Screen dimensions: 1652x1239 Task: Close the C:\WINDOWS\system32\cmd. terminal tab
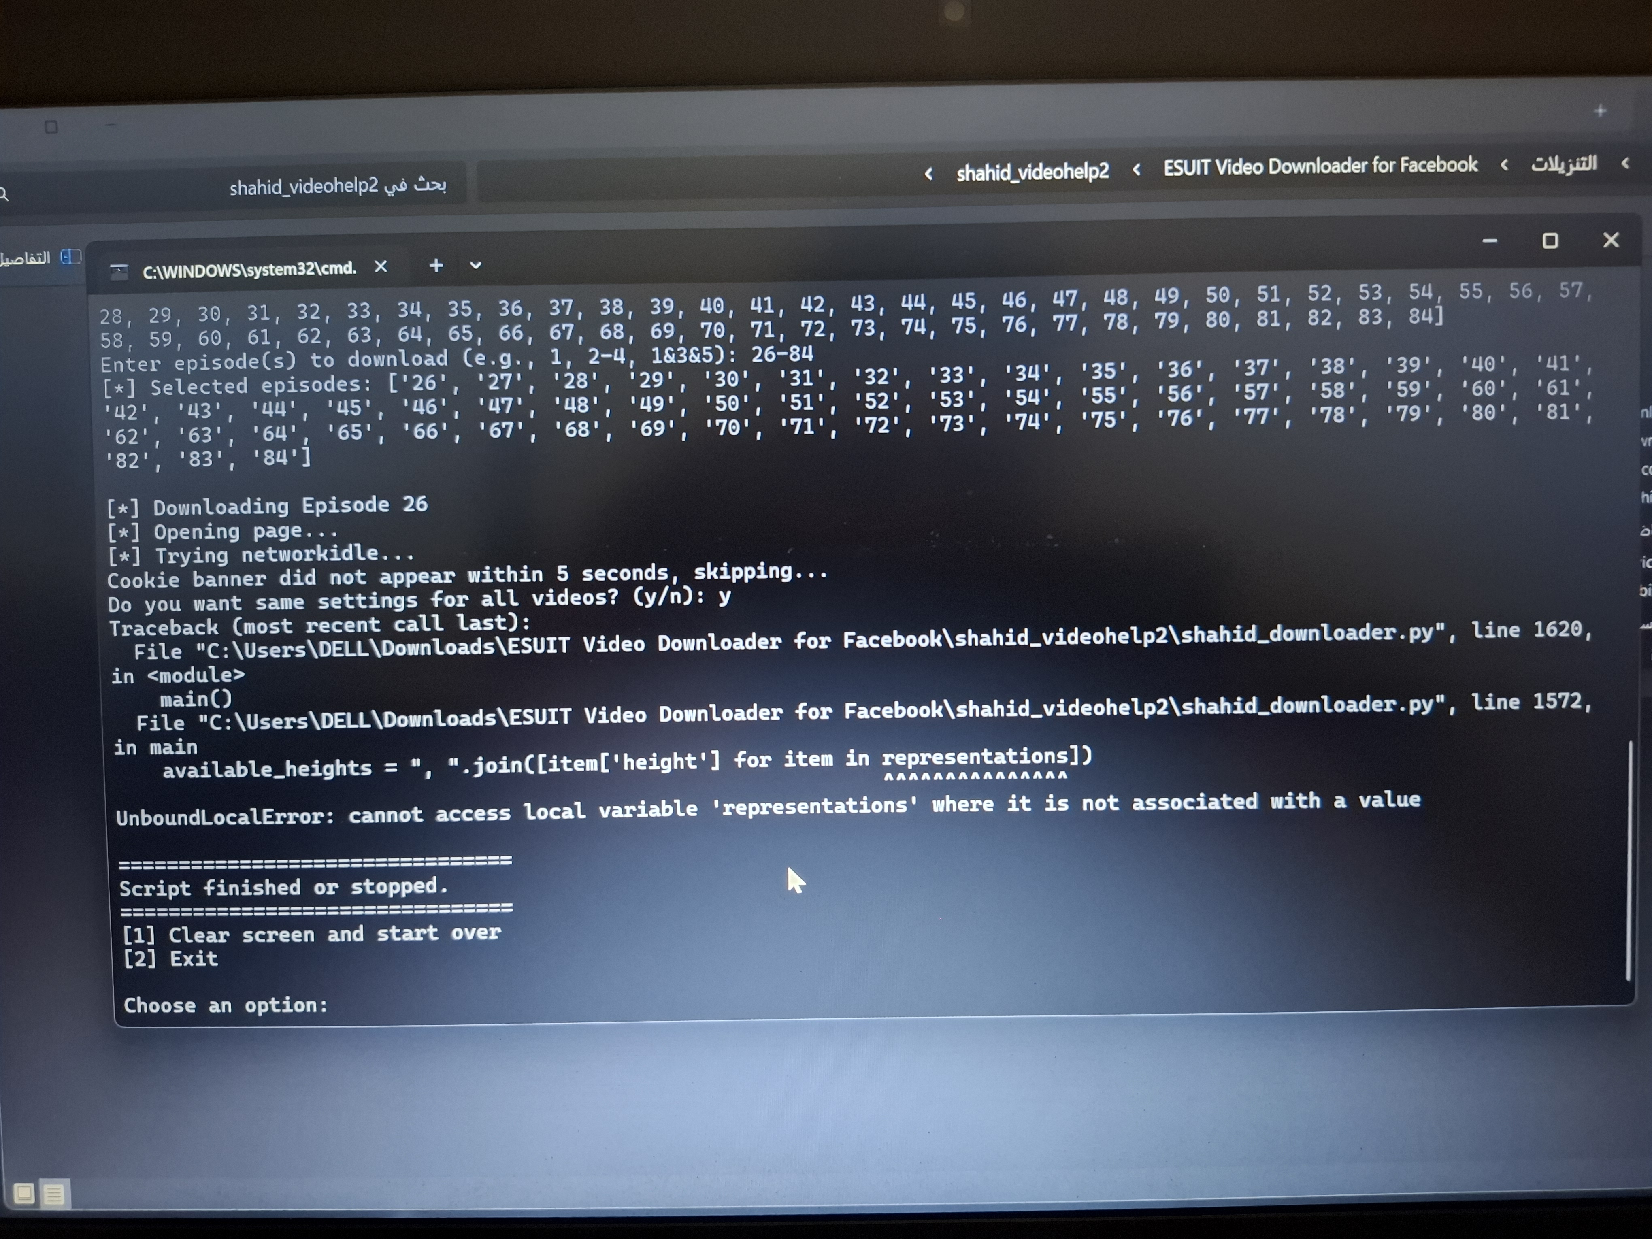pyautogui.click(x=381, y=266)
